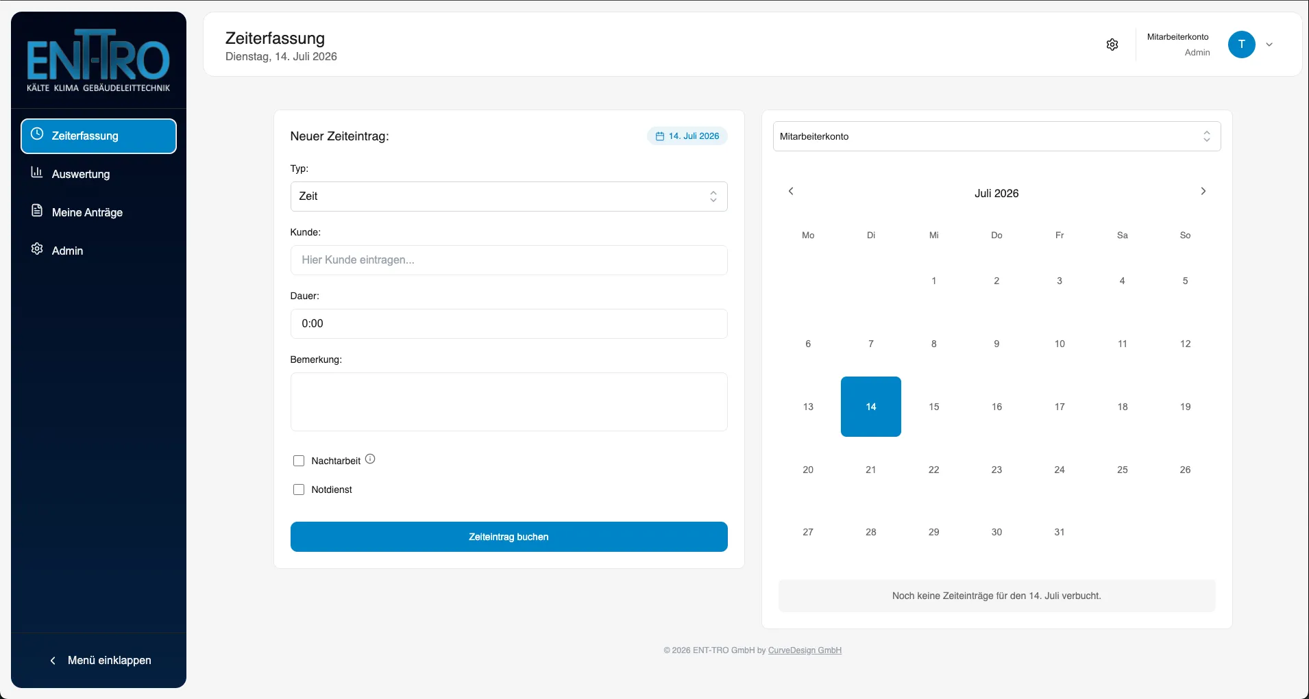Expand the user account menu chevron
The width and height of the screenshot is (1309, 699).
tap(1269, 45)
